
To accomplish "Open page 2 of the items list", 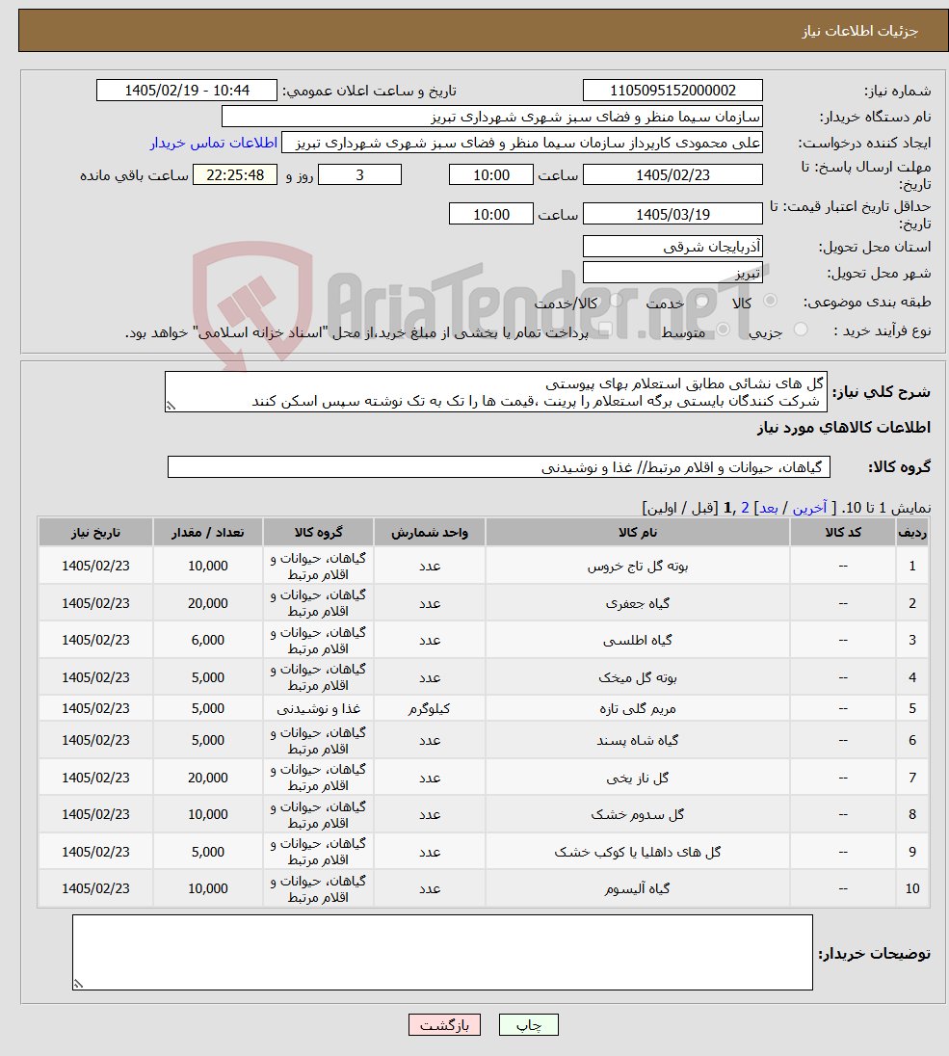I will (x=745, y=508).
